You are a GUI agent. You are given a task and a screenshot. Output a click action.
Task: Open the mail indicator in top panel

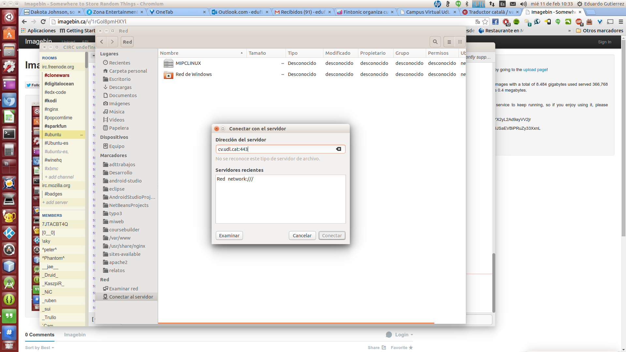pyautogui.click(x=513, y=4)
